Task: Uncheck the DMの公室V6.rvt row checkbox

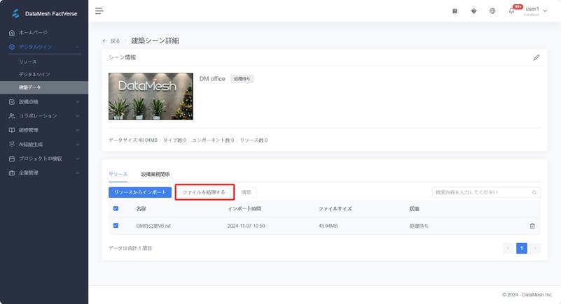Action: click(116, 226)
